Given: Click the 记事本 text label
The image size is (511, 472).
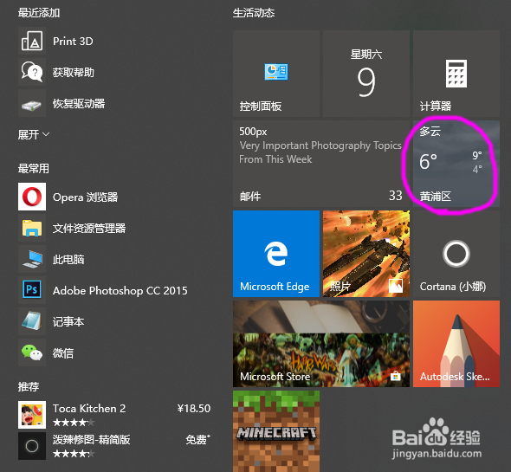Looking at the screenshot, I should 68,321.
